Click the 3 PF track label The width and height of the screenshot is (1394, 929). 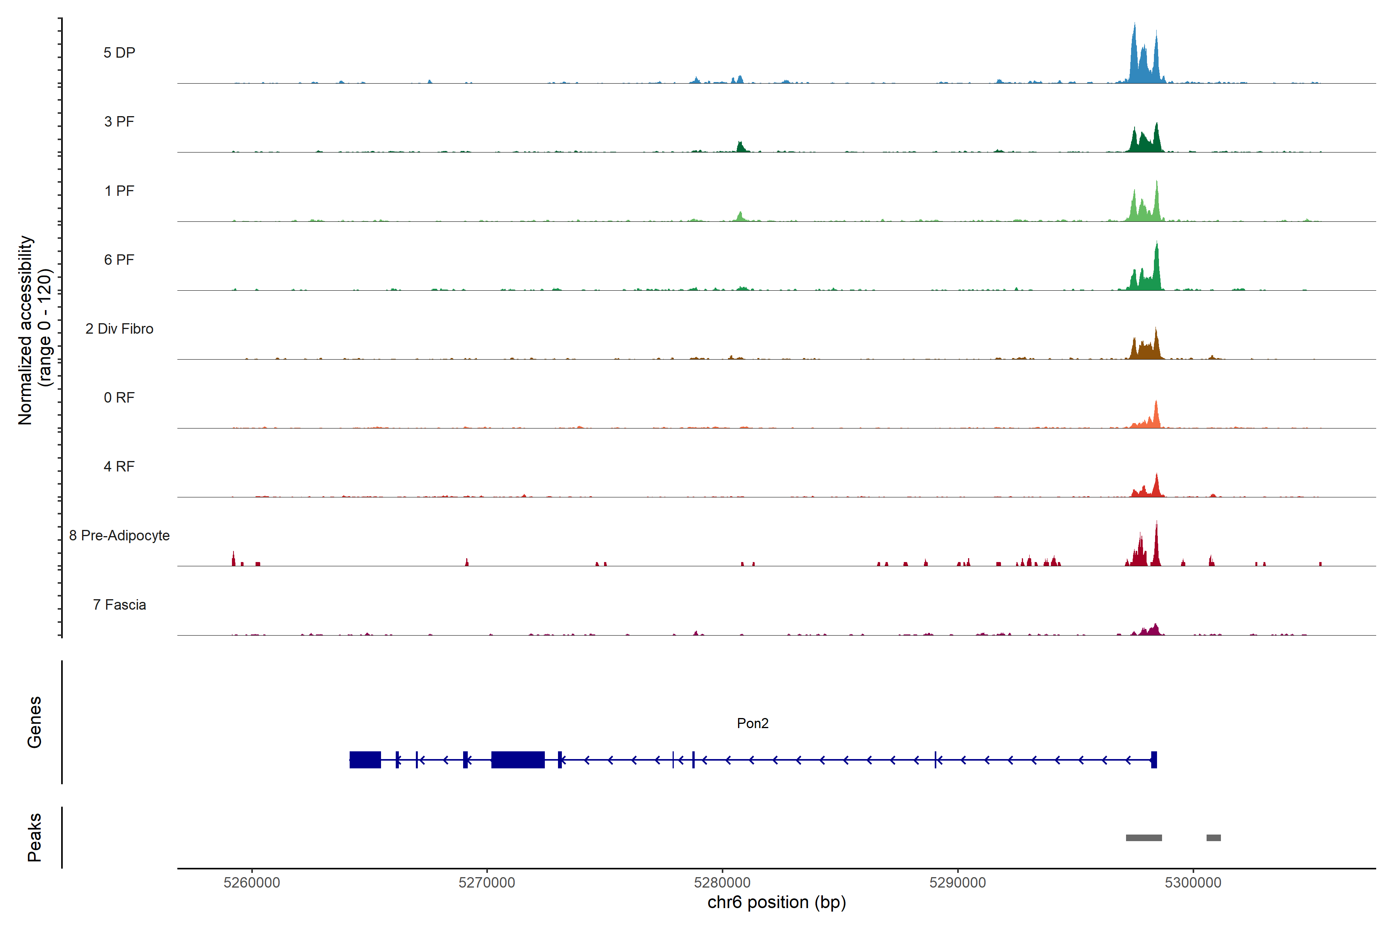(119, 122)
